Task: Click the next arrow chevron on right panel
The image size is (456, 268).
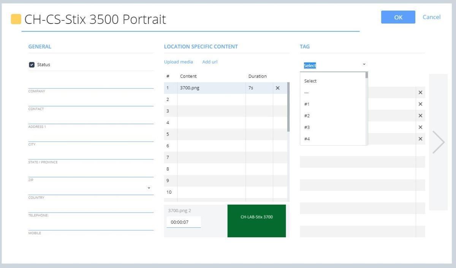Action: pyautogui.click(x=438, y=142)
